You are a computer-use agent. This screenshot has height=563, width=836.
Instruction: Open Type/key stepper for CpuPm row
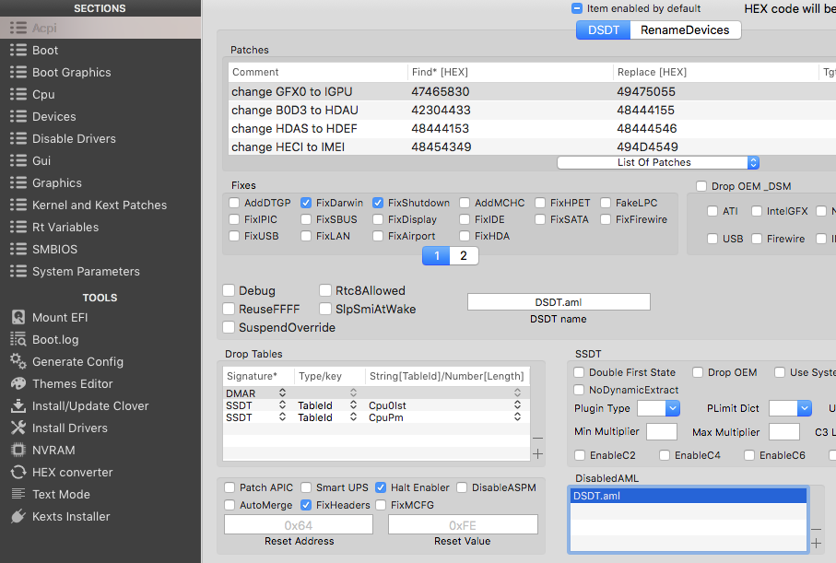(353, 417)
